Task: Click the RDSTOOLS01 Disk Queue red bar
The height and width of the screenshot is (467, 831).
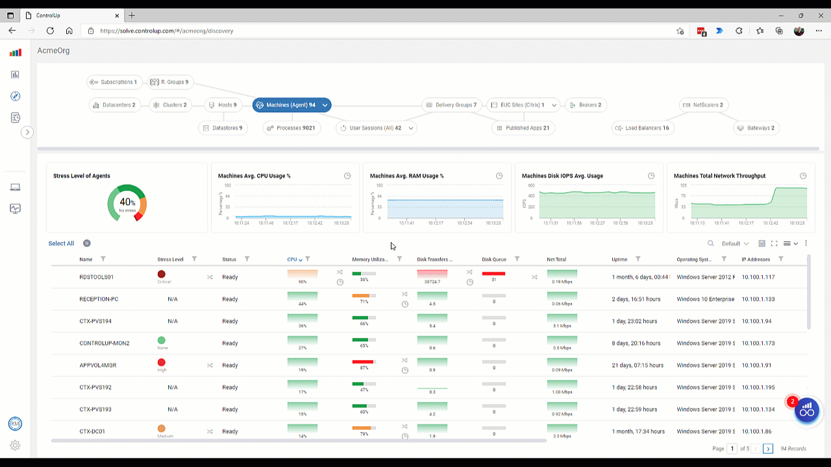Action: coord(493,274)
